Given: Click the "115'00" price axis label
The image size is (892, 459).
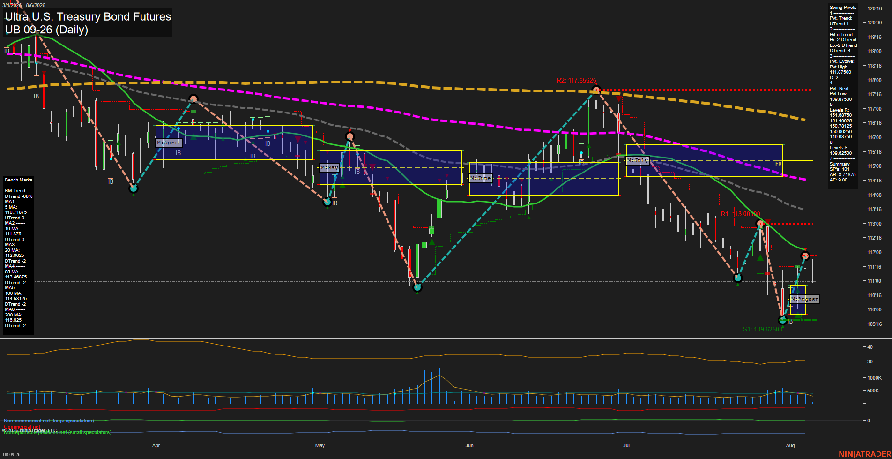Looking at the screenshot, I should [875, 166].
